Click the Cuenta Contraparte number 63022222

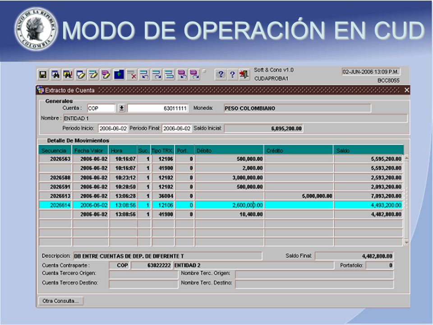[x=152, y=265]
